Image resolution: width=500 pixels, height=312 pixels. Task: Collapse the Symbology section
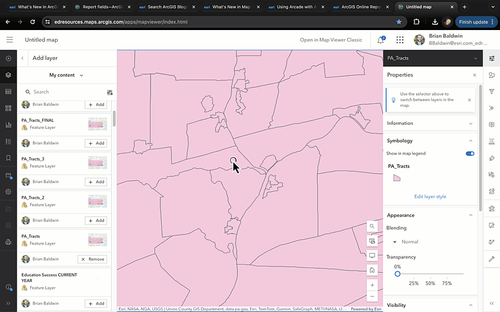point(470,141)
